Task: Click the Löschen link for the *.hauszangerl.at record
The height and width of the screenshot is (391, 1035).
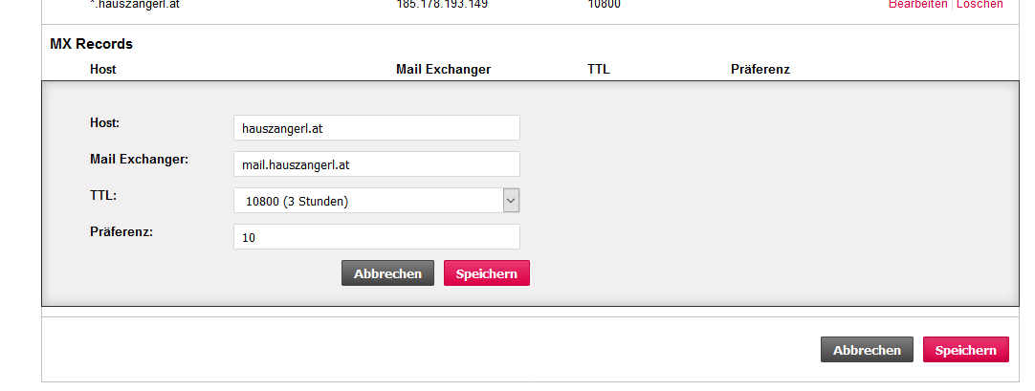Action: coord(980,5)
